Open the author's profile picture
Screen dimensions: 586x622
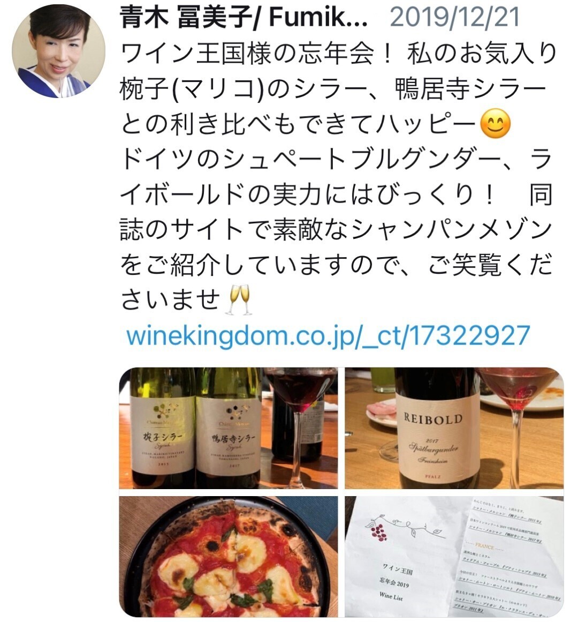(59, 51)
